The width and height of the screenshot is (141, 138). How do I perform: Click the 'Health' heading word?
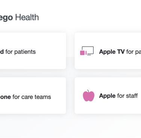[27, 17]
